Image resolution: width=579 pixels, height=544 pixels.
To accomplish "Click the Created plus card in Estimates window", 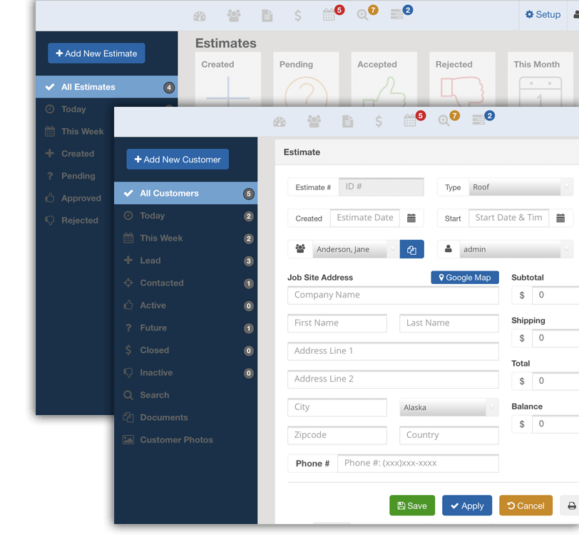I will click(228, 79).
